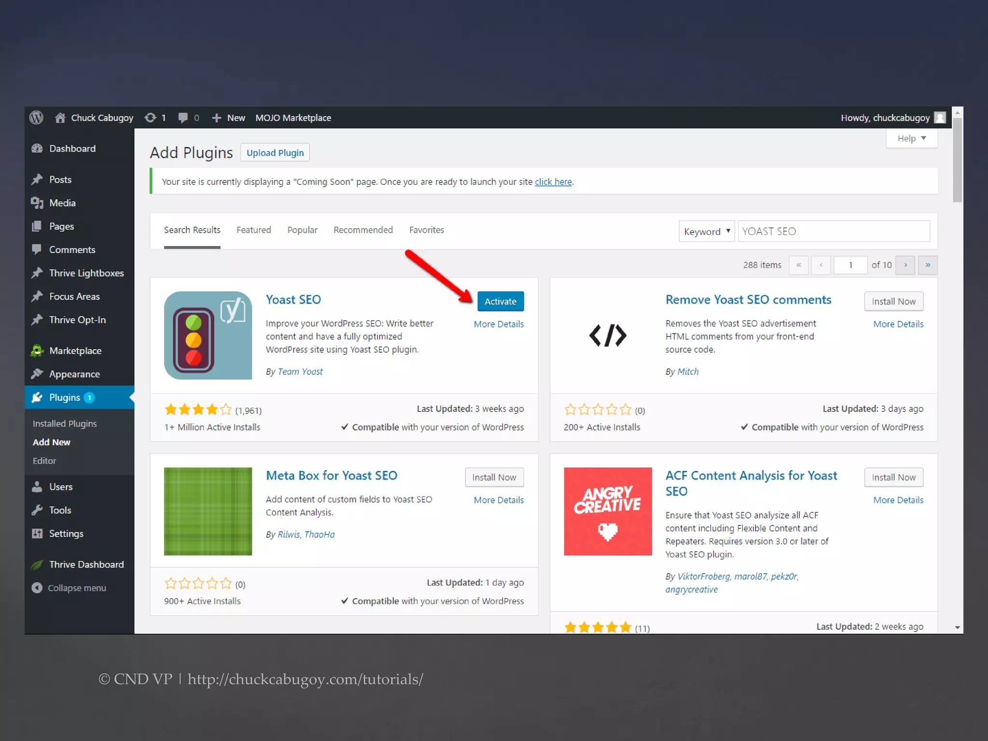Open Appearance in the sidebar
The image size is (988, 741).
(80, 374)
